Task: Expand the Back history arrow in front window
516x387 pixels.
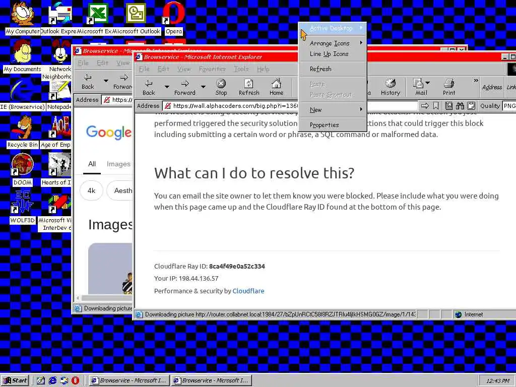Action: coord(167,87)
